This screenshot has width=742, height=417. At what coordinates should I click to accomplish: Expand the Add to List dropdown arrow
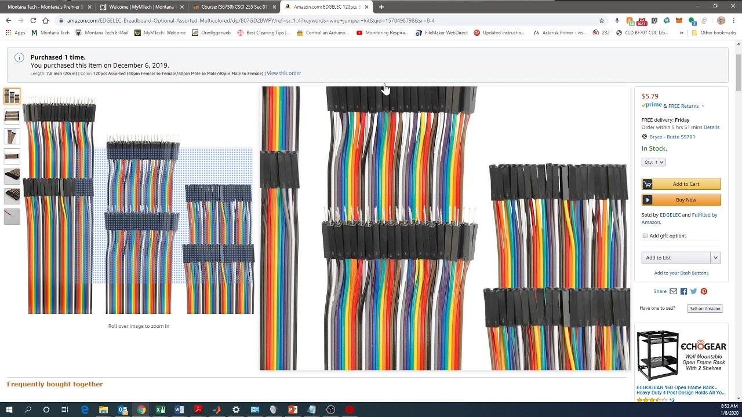(715, 258)
